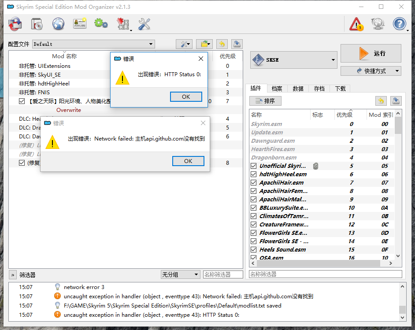Toggle Unofficial Skyrim plugin checkbox
Screen dimensions: 415x330
pos(254,166)
